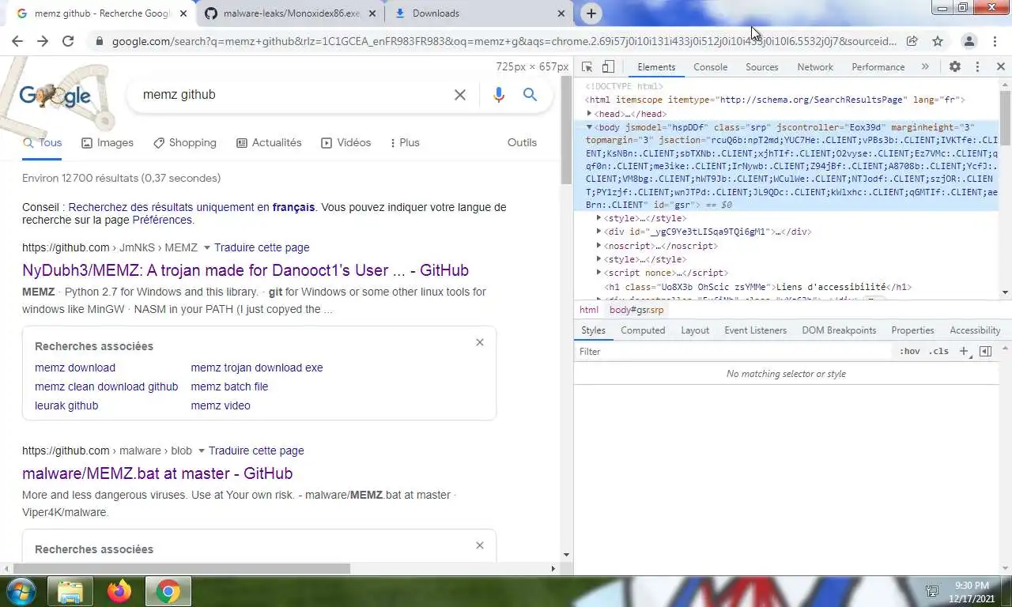Dismiss the second Recherches associées box
The width and height of the screenshot is (1012, 607).
pos(479,545)
